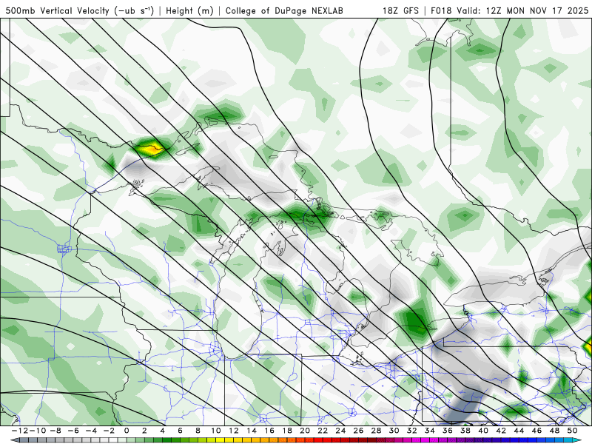This screenshot has height=444, width=592.
Task: Click the 'College of DuPage NEXLAB' text
Action: [284, 10]
